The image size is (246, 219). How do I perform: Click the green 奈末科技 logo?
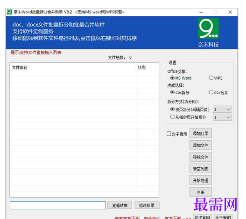208,28
